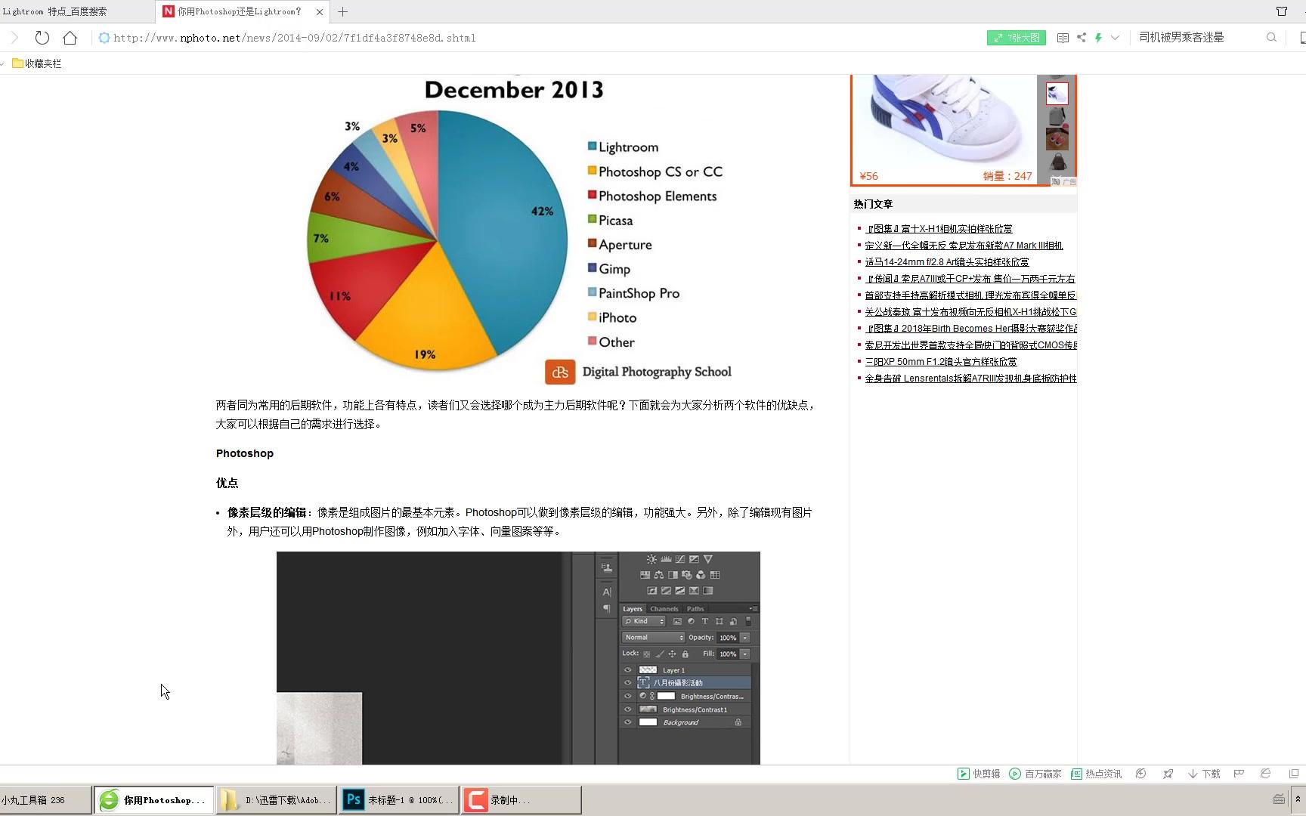Open link Lensrentals拆解A7RIII
The height and width of the screenshot is (816, 1306).
(971, 379)
